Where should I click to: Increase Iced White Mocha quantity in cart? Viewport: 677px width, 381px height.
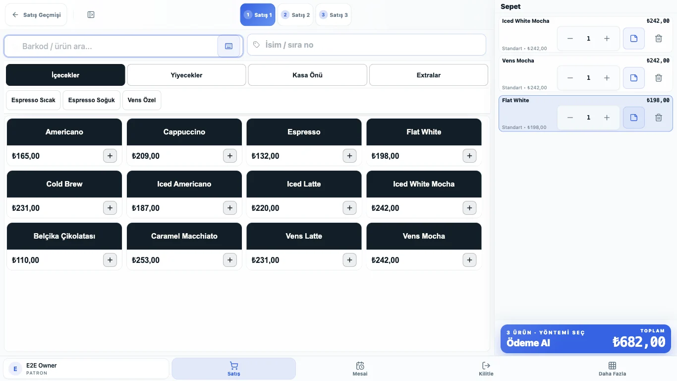[607, 38]
